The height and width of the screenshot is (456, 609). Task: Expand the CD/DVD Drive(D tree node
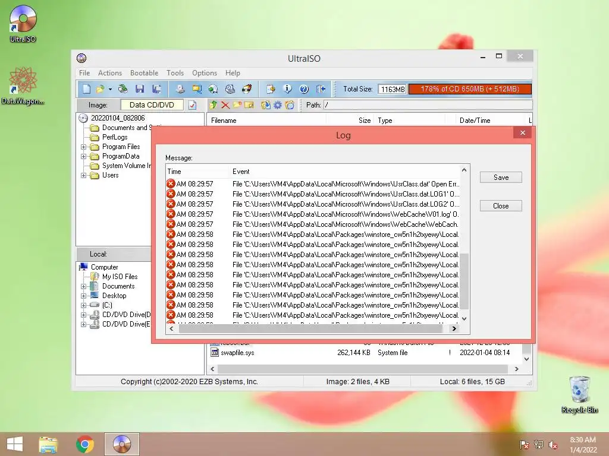[83, 315]
